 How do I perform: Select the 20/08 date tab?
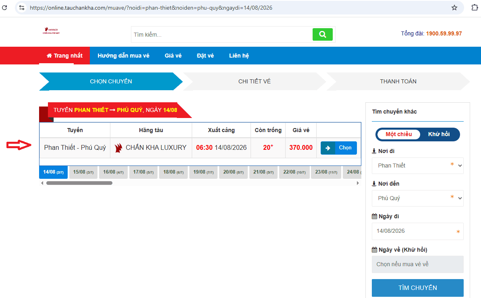233,172
